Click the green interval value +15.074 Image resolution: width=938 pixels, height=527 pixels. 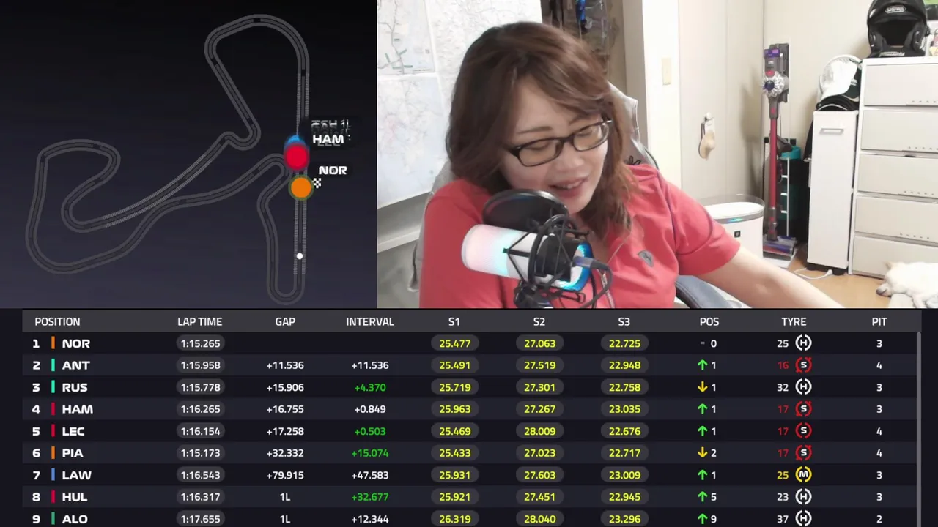370,453
